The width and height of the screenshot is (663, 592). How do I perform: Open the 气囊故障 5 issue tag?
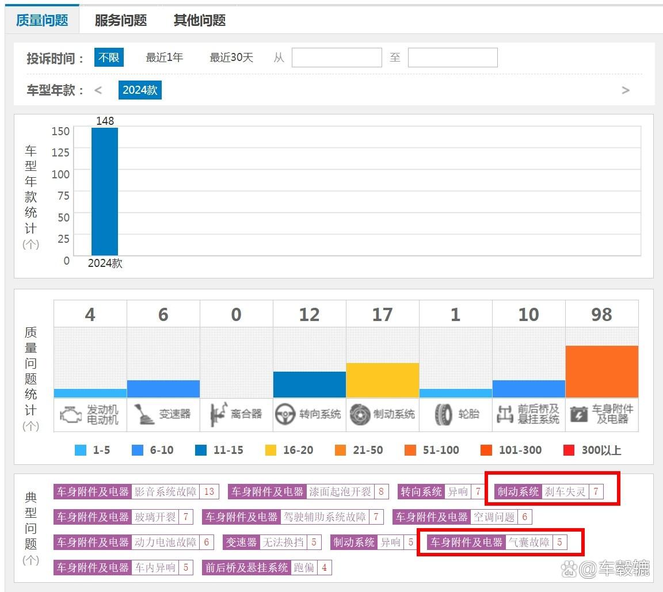tap(497, 542)
